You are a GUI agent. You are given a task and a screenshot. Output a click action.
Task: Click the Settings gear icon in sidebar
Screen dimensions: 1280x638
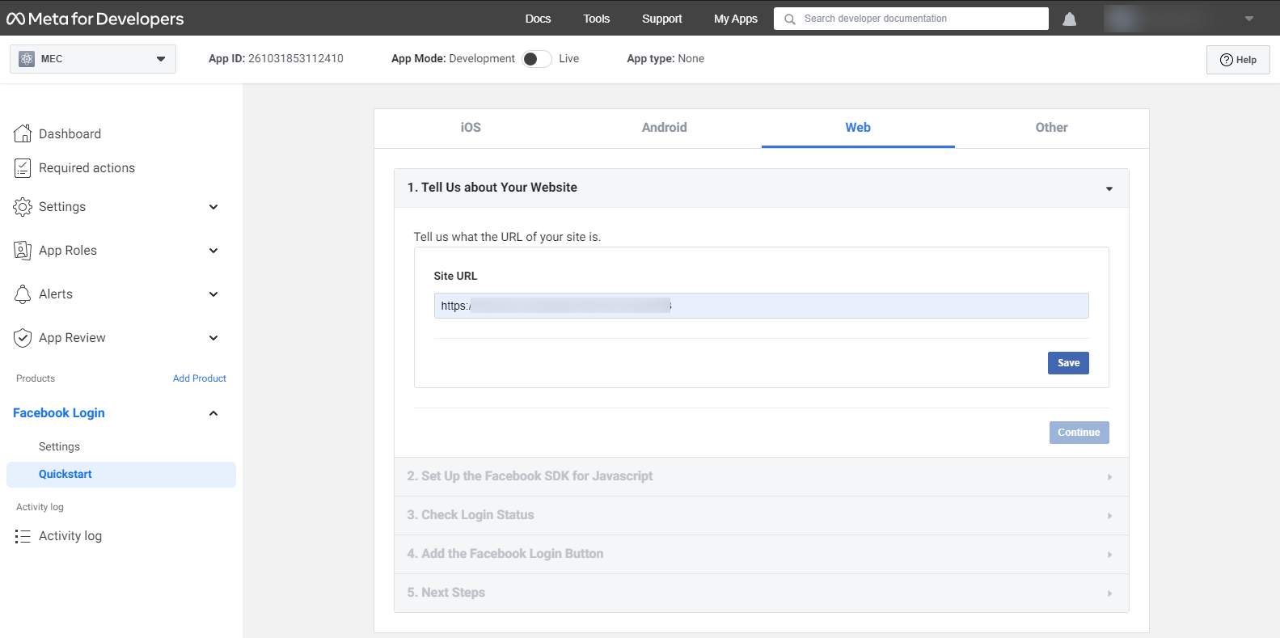(23, 207)
